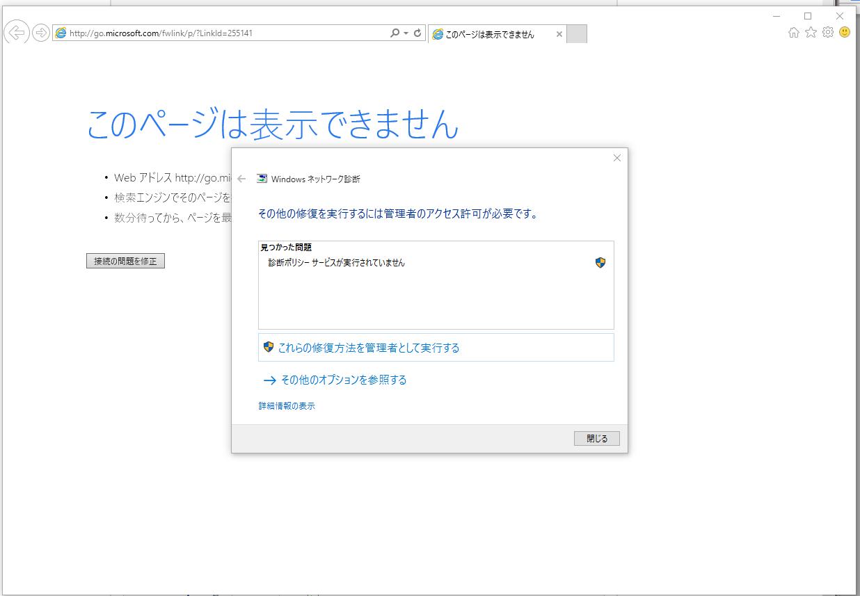Select the 診断ポリシー サービス problem entry
The image size is (860, 596).
click(x=337, y=263)
